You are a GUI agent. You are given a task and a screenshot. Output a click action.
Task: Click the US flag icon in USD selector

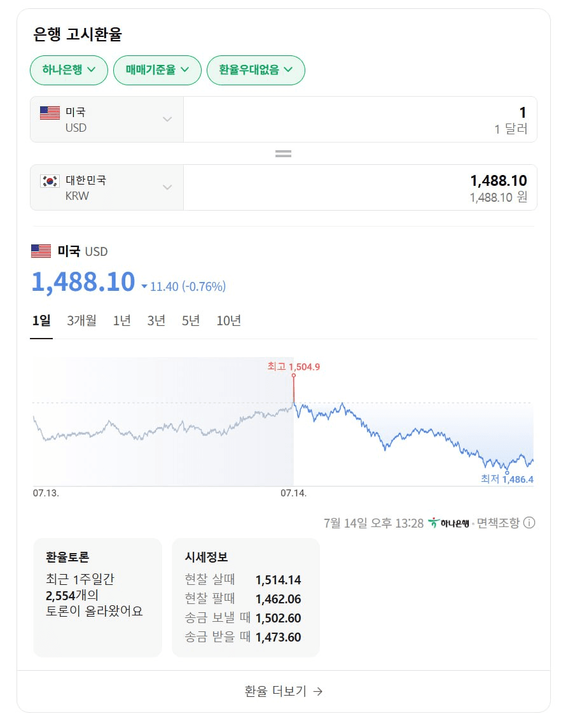tap(50, 113)
